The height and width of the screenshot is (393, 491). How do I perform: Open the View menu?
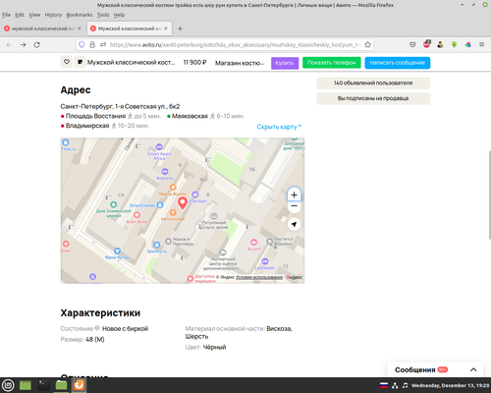click(34, 15)
